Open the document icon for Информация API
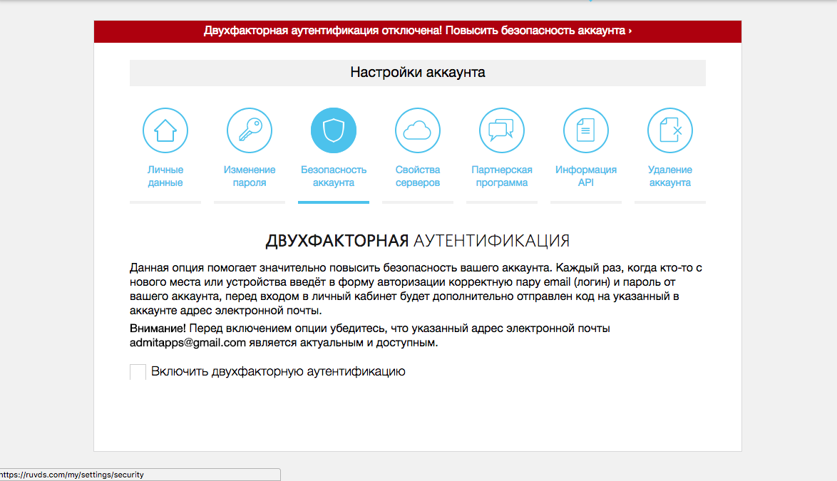The height and width of the screenshot is (481, 837). 585,130
